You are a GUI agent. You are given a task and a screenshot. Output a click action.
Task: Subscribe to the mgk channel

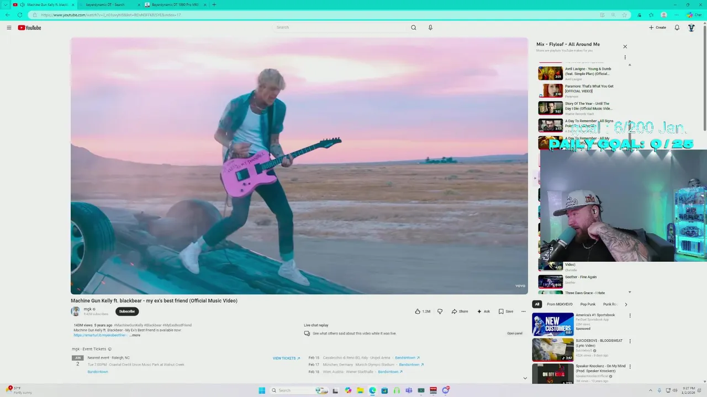point(127,312)
